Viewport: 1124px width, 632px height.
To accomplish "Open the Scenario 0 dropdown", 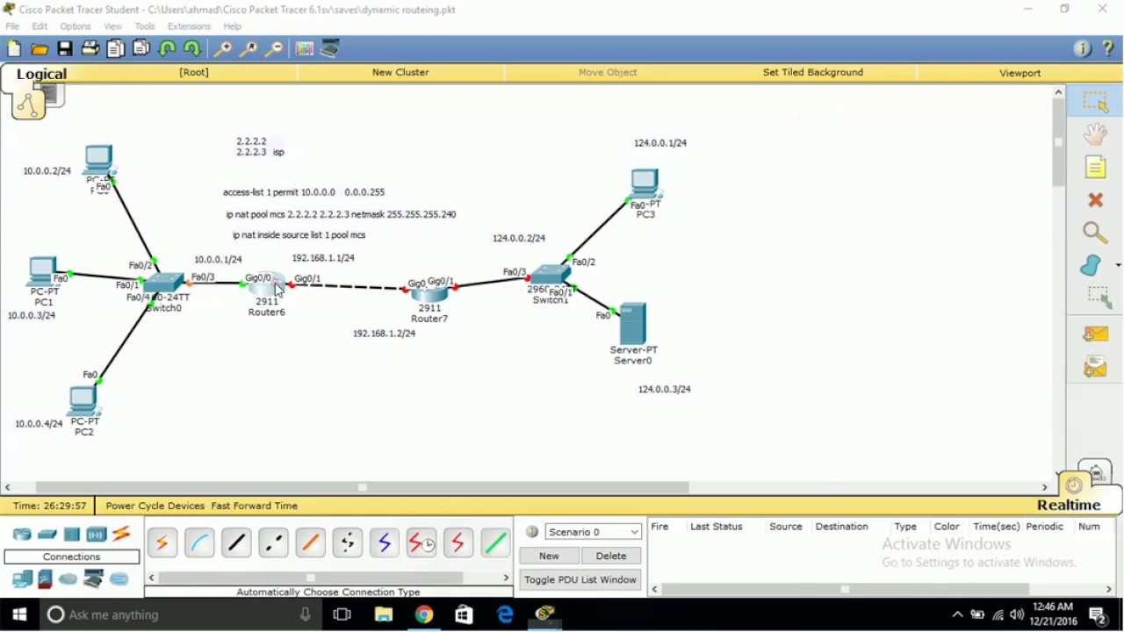I will pyautogui.click(x=594, y=532).
